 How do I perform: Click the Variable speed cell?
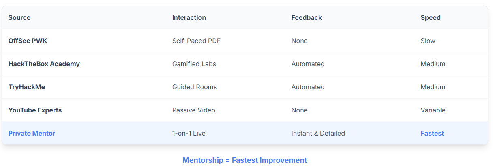[x=433, y=110]
